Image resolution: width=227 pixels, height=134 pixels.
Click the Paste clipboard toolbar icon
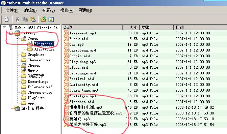point(33,19)
